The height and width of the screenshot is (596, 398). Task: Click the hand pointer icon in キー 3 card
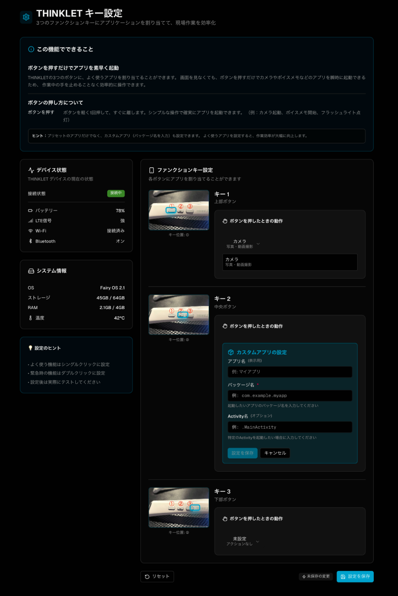[x=225, y=519]
